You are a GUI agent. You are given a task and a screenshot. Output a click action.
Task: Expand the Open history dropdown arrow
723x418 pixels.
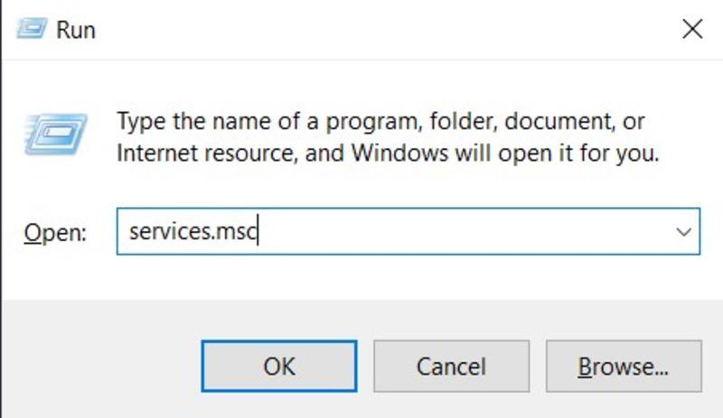[x=683, y=232]
